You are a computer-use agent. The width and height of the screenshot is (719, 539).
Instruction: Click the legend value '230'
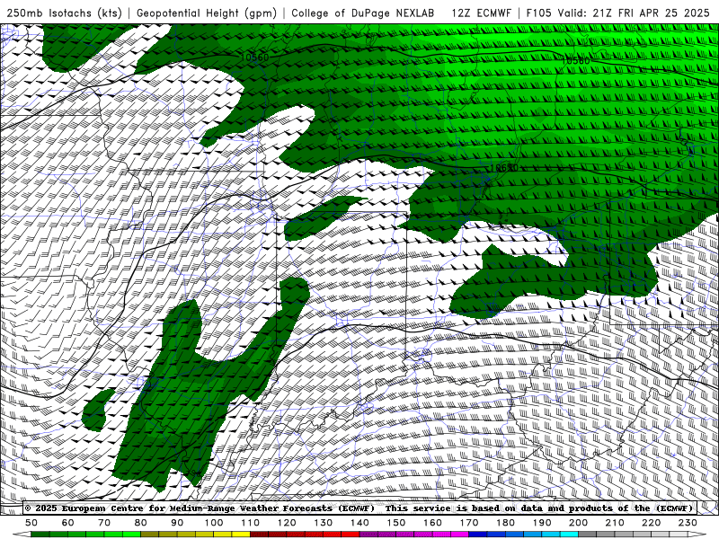point(688,523)
